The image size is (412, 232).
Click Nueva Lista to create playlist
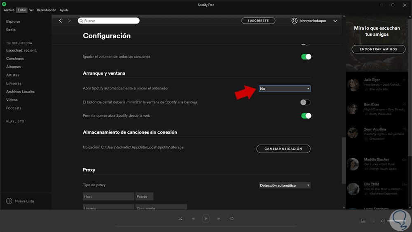pos(24,201)
